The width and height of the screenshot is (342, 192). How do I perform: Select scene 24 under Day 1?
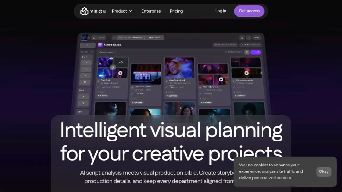(85, 82)
